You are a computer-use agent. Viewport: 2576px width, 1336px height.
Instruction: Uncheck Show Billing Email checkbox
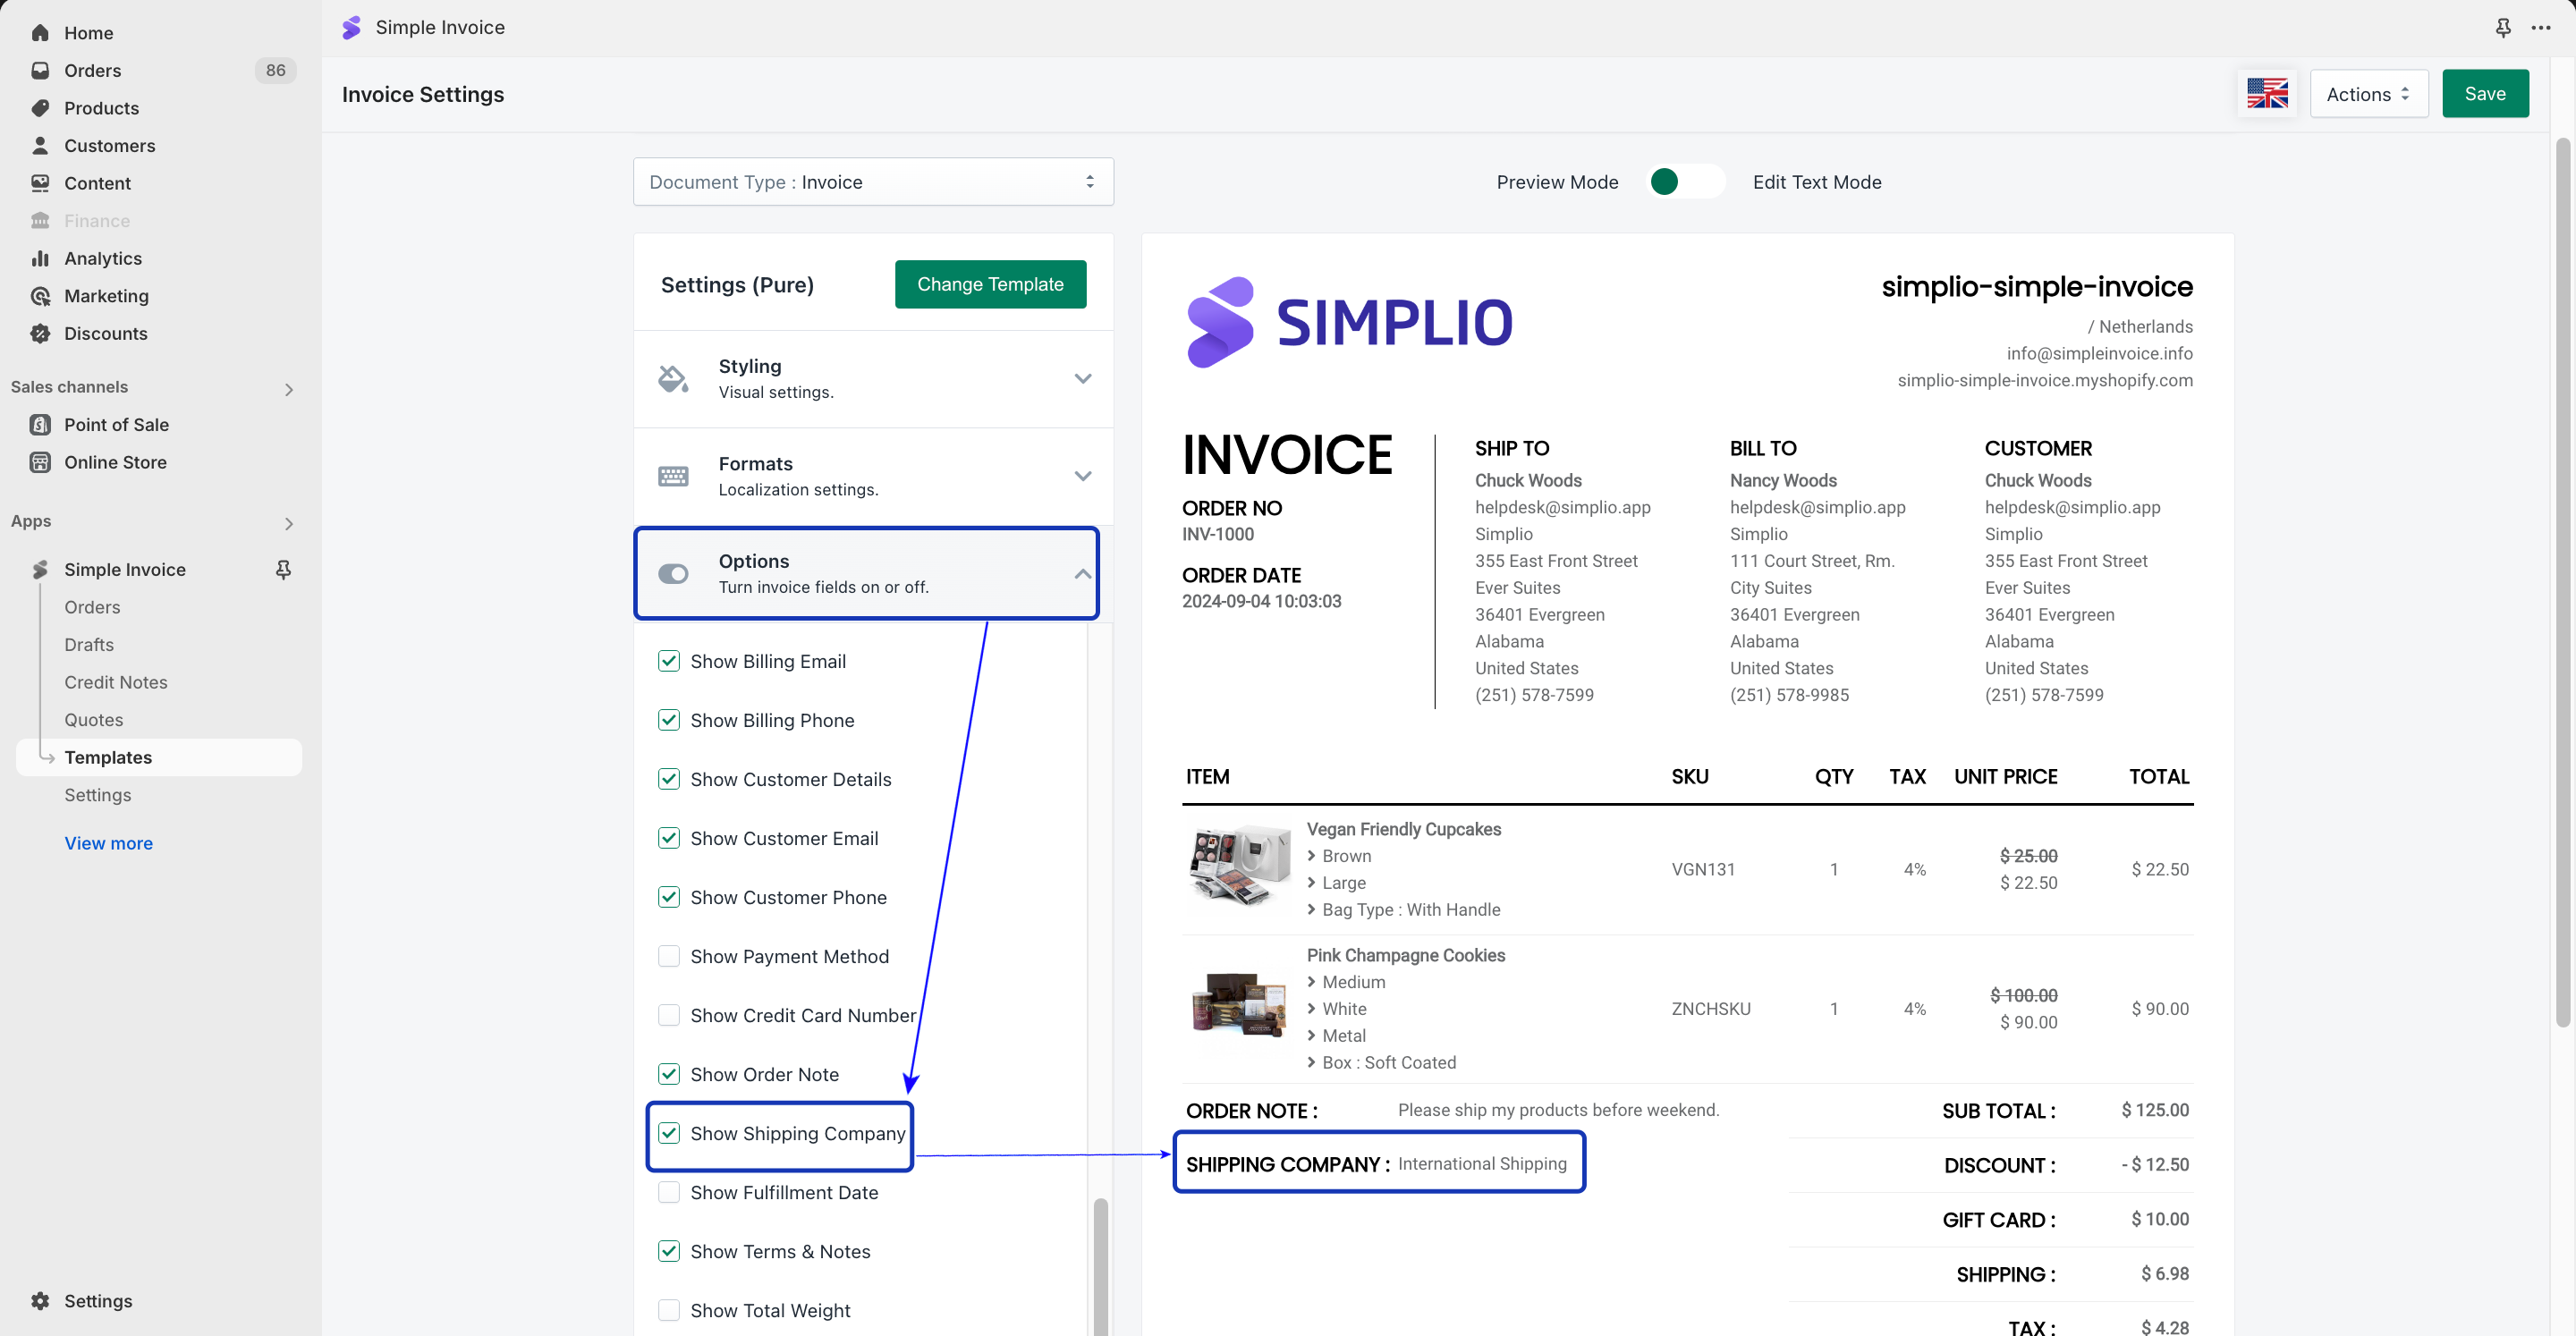coord(669,661)
